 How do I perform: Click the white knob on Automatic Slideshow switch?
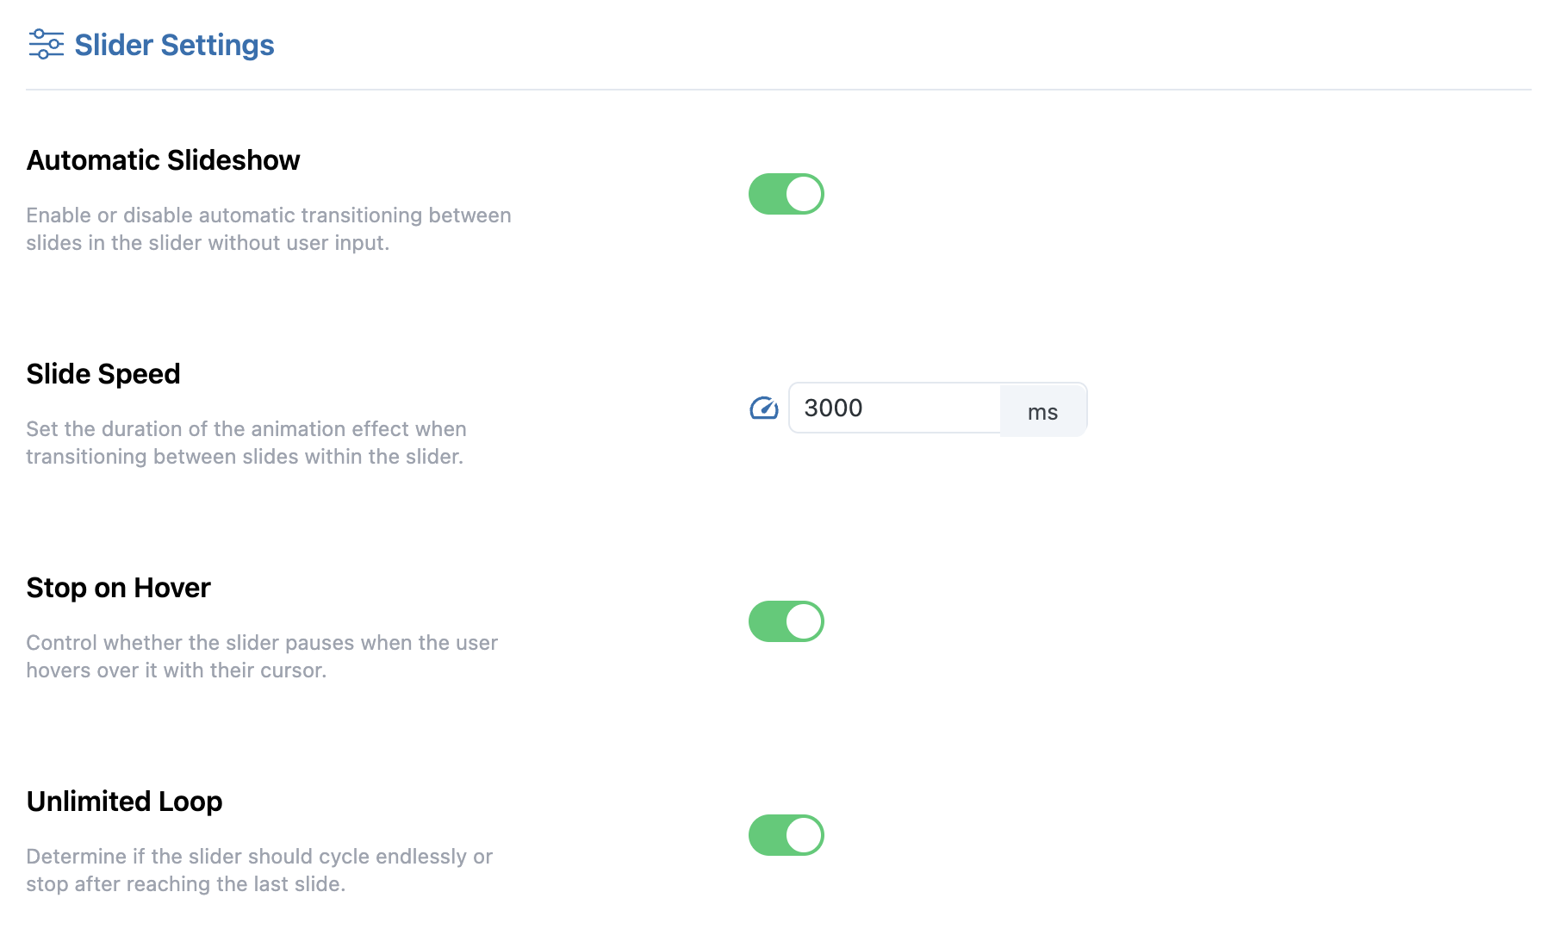click(804, 194)
